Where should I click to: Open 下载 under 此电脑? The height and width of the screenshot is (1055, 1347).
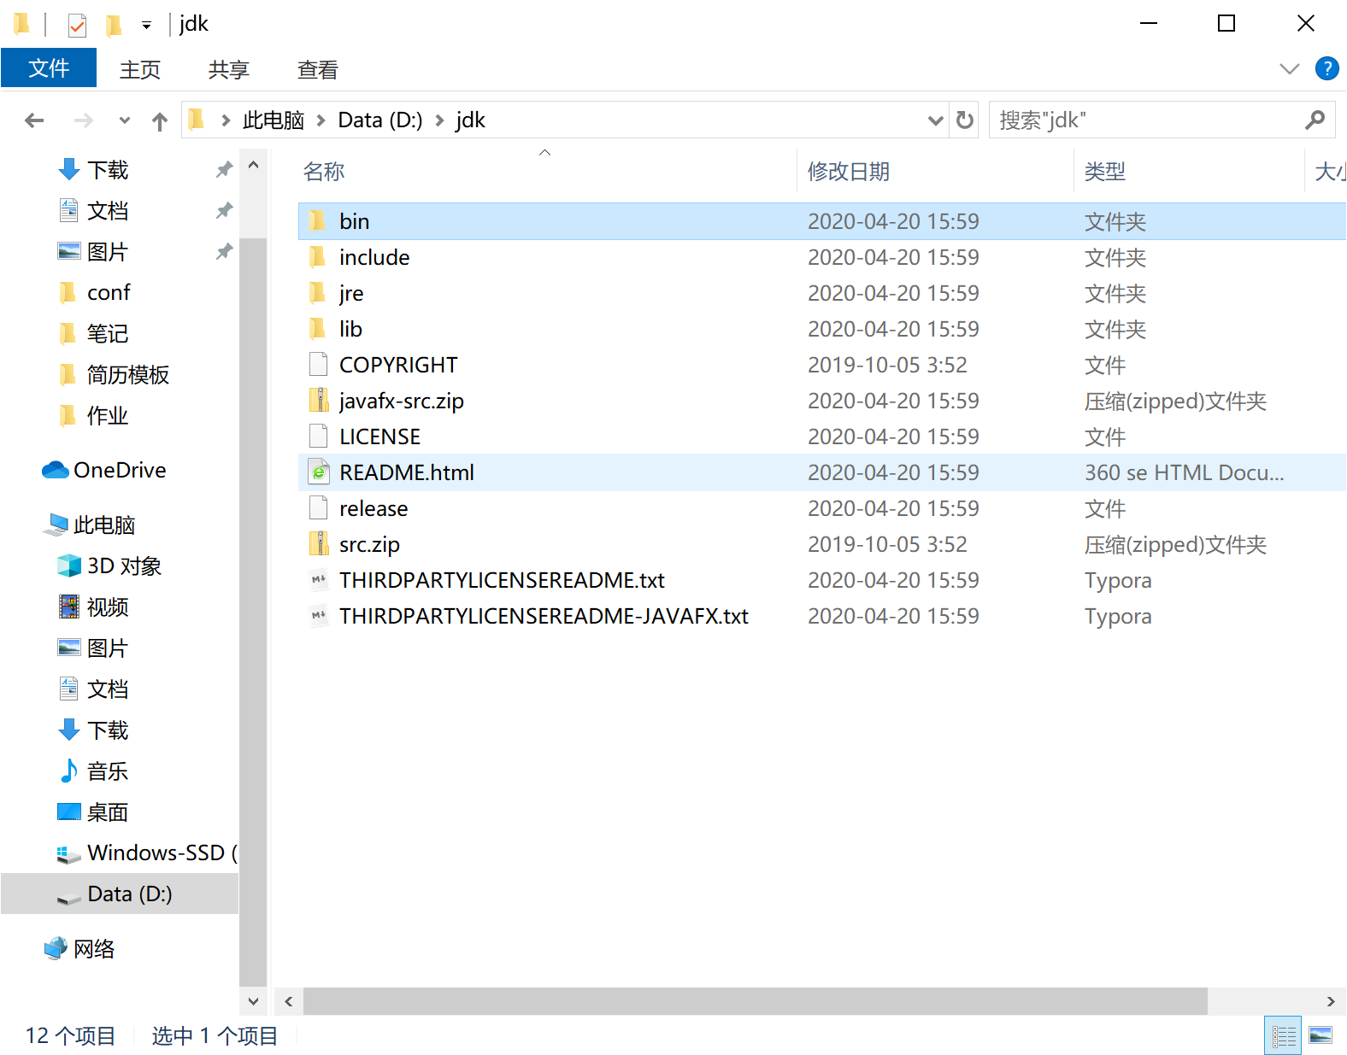(x=108, y=730)
